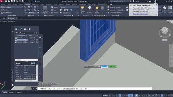Open the View Manager
173x97 pixels.
click(6, 13)
